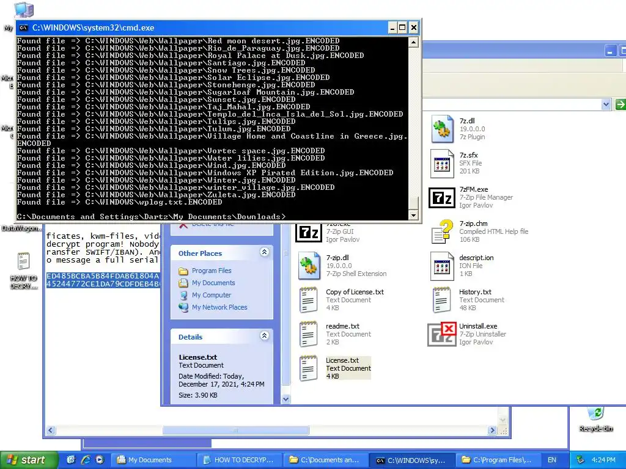Image resolution: width=626 pixels, height=469 pixels.
Task: Open My Network Places link
Action: point(219,307)
